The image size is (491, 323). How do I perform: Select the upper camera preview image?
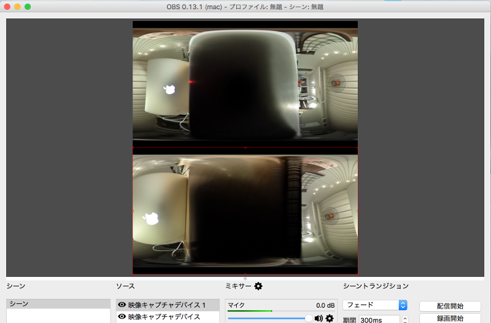pos(245,84)
